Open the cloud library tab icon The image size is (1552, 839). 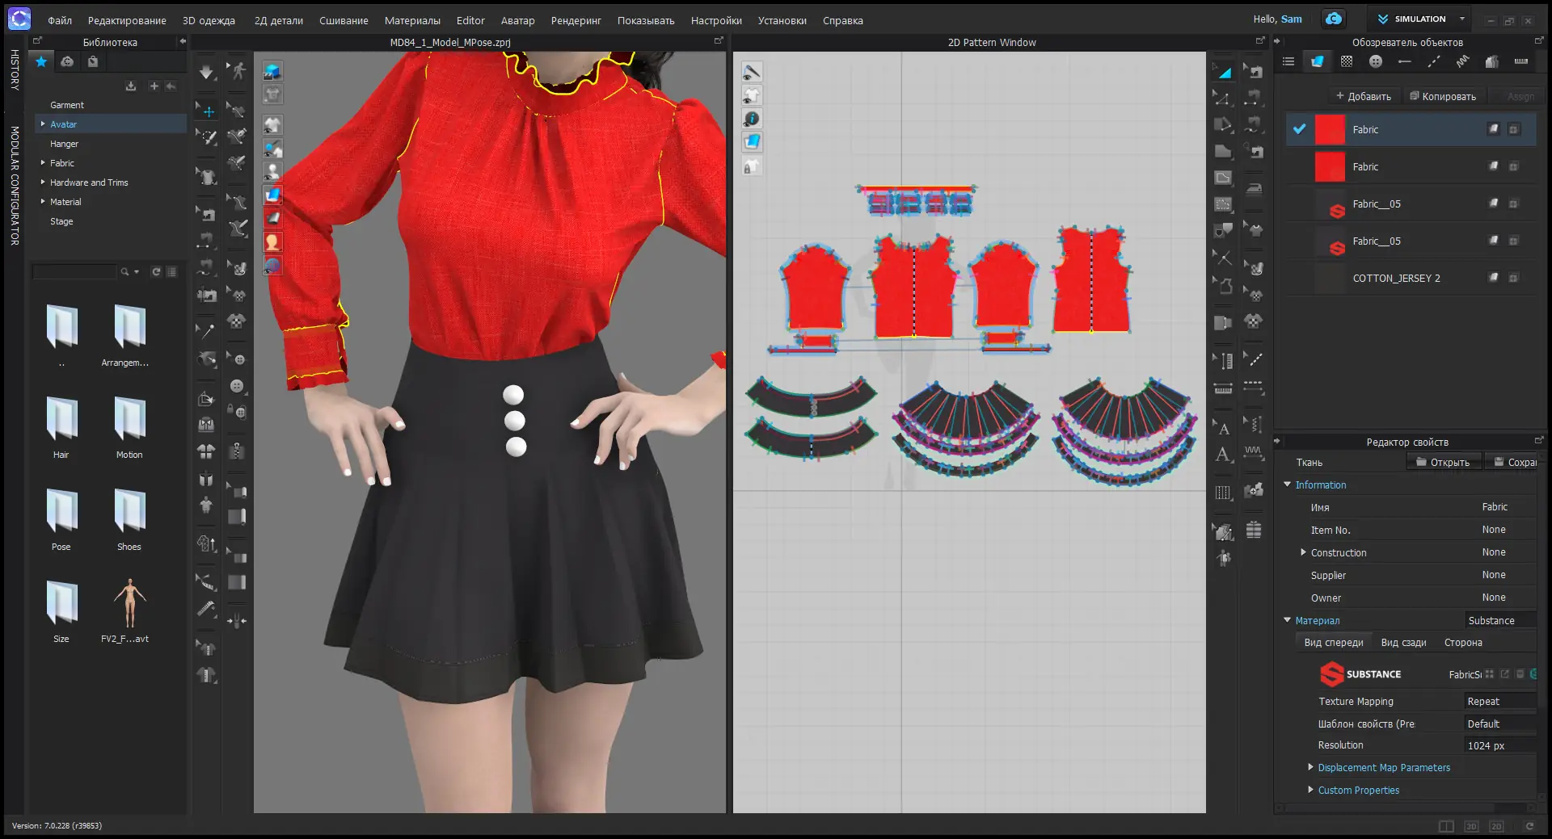point(67,62)
